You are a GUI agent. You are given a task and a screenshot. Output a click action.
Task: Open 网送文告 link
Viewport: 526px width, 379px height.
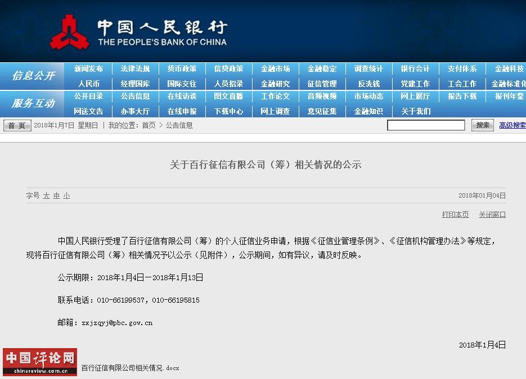pyautogui.click(x=88, y=111)
